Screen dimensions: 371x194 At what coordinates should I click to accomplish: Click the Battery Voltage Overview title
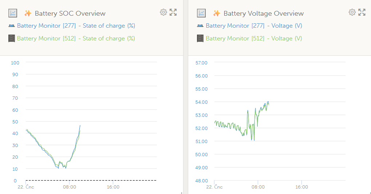click(263, 13)
